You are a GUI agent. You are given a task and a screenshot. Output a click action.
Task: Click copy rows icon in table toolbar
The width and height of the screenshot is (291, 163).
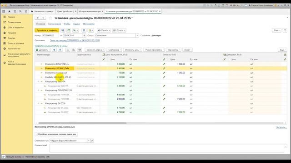(68, 50)
